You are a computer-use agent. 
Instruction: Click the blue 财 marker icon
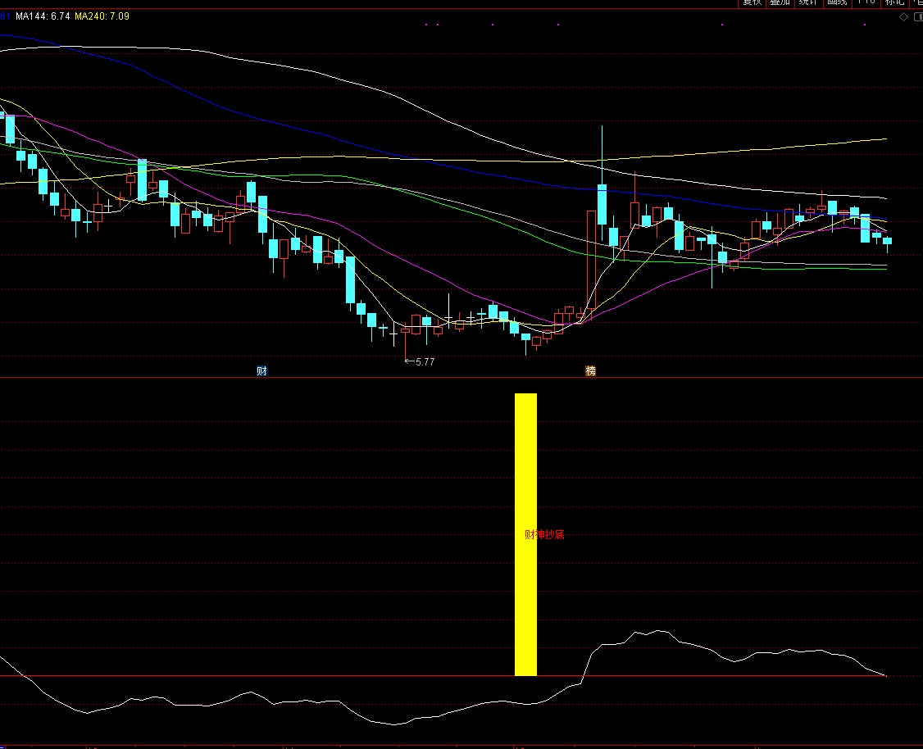tap(261, 370)
